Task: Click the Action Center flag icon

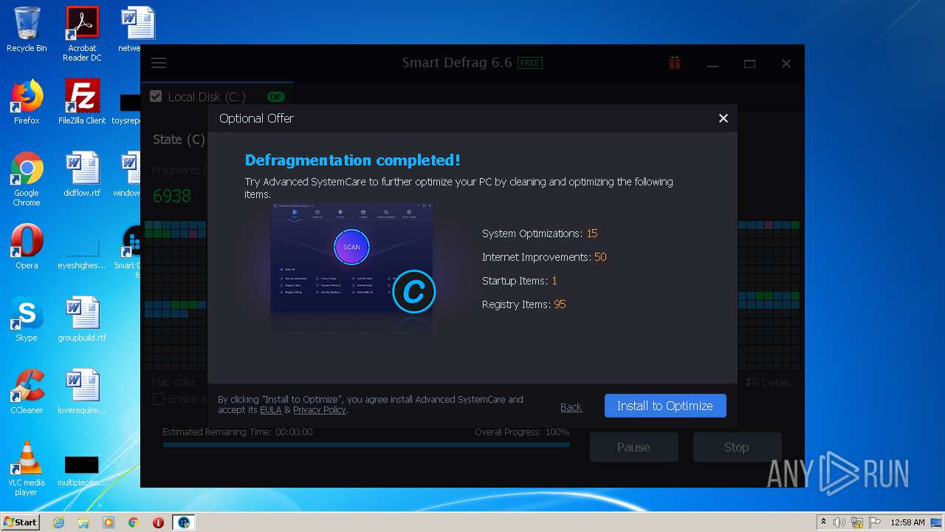Action: pyautogui.click(x=875, y=522)
